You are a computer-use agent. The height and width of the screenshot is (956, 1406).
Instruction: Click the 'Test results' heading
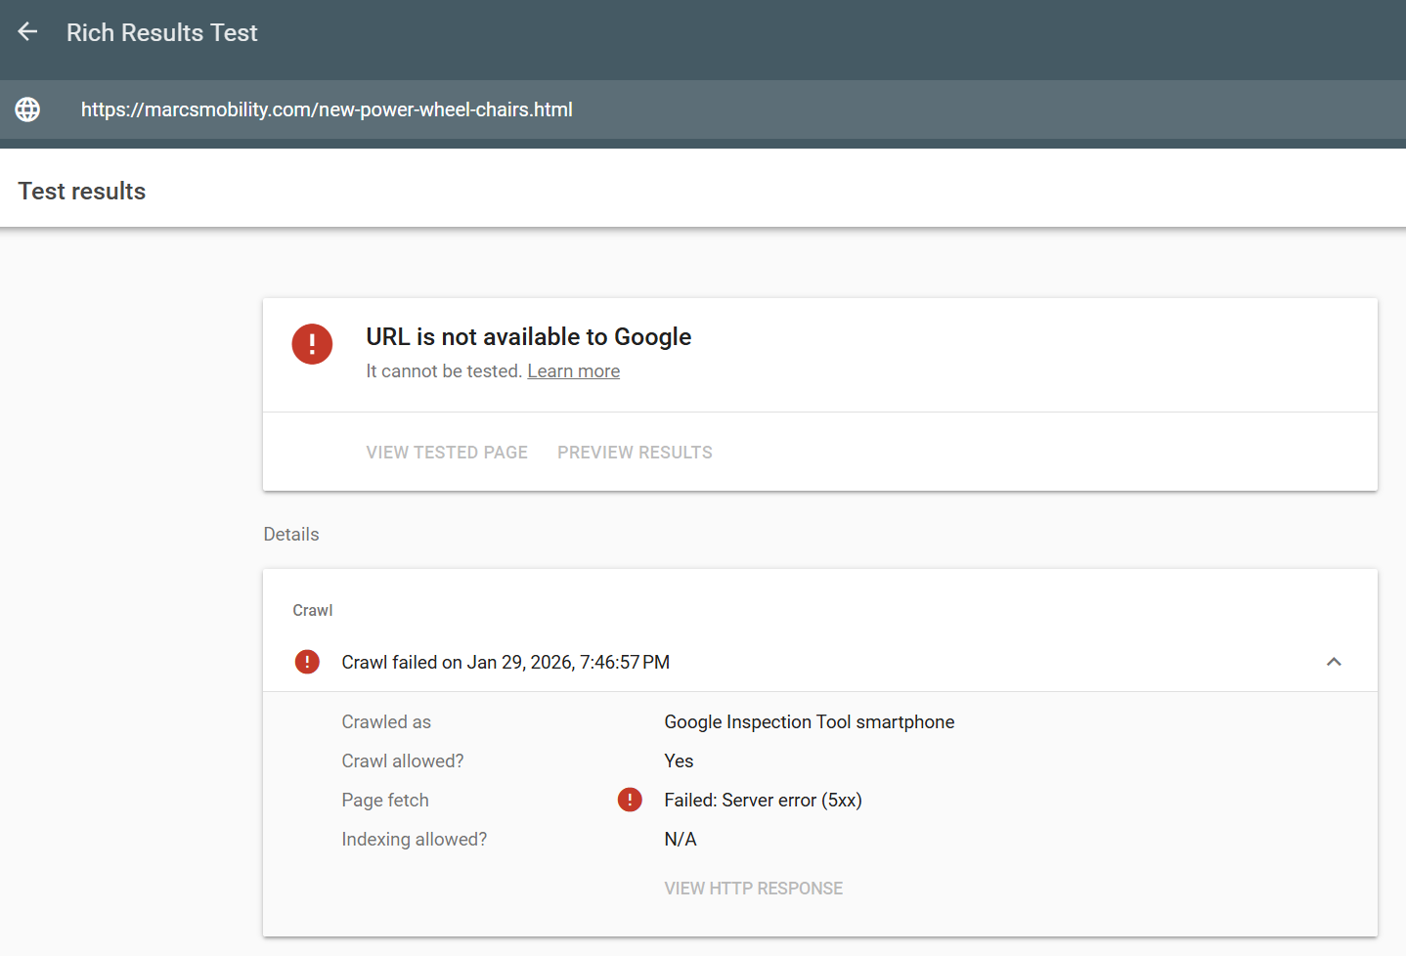click(x=81, y=192)
